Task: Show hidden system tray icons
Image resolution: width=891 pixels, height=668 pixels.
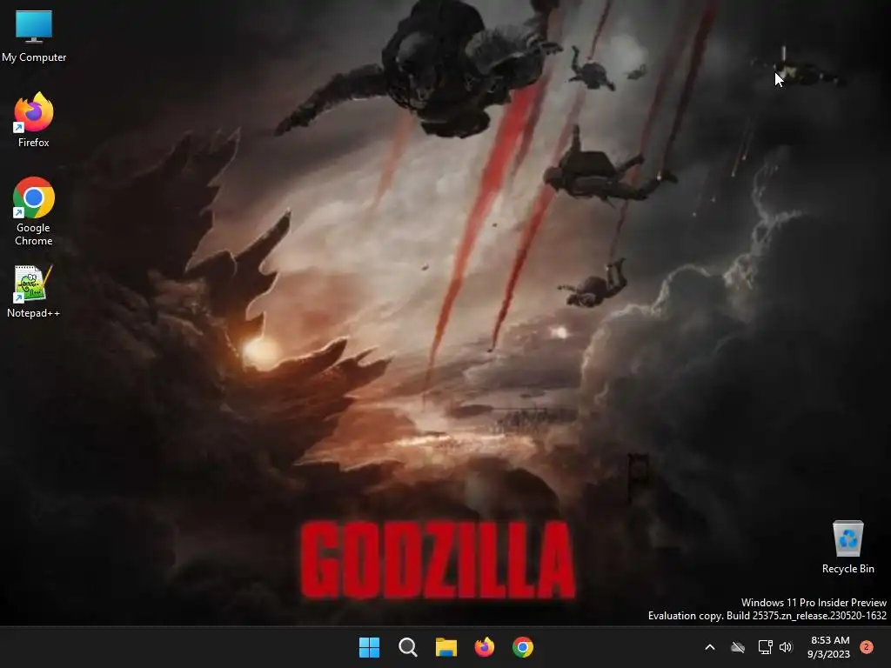Action: tap(710, 647)
